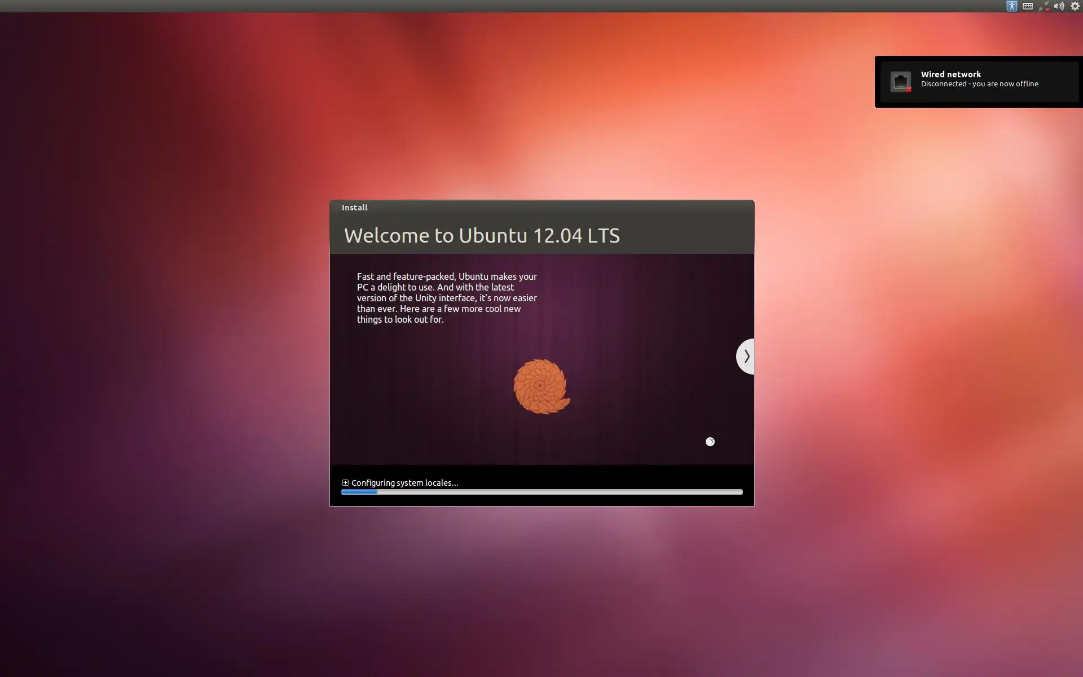Open the disconnected network indicator menu

[x=1044, y=6]
